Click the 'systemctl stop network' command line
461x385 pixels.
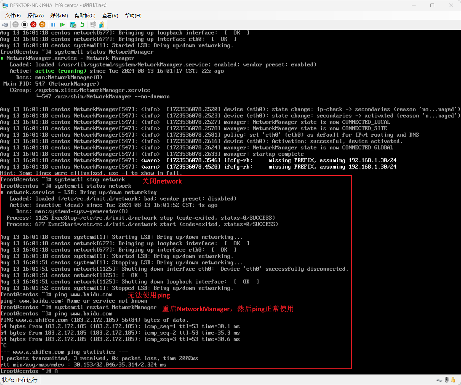[63, 179]
